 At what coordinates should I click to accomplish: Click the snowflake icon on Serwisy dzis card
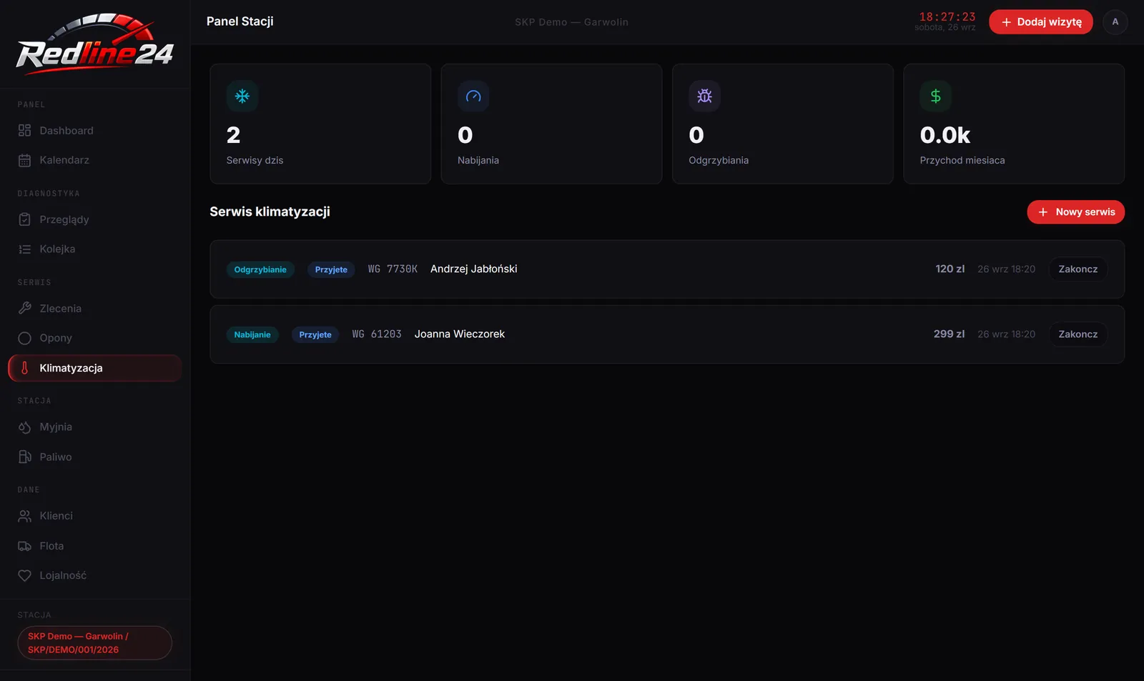click(x=242, y=96)
